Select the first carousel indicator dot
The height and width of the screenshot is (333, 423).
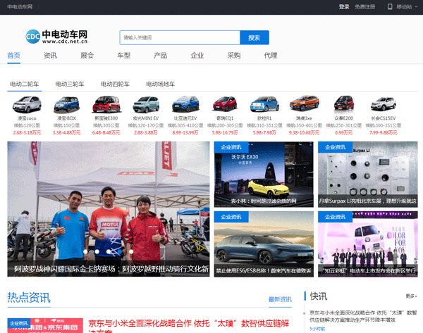(85, 251)
